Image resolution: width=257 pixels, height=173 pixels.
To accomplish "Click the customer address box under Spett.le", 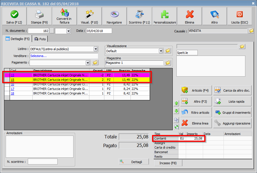I will pyautogui.click(x=211, y=66).
